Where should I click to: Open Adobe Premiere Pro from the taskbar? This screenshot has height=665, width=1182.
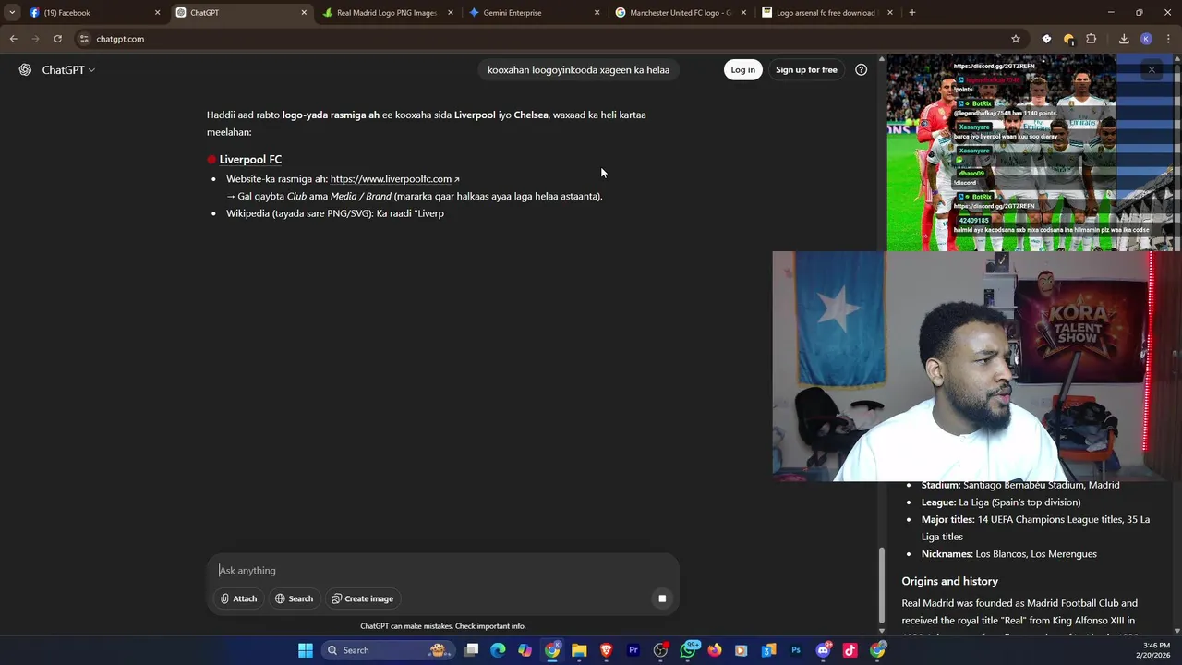633,650
